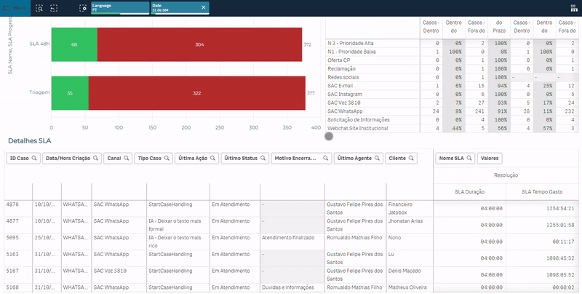Click the Última Ação column header
This screenshot has height=294, width=582.
click(x=193, y=158)
